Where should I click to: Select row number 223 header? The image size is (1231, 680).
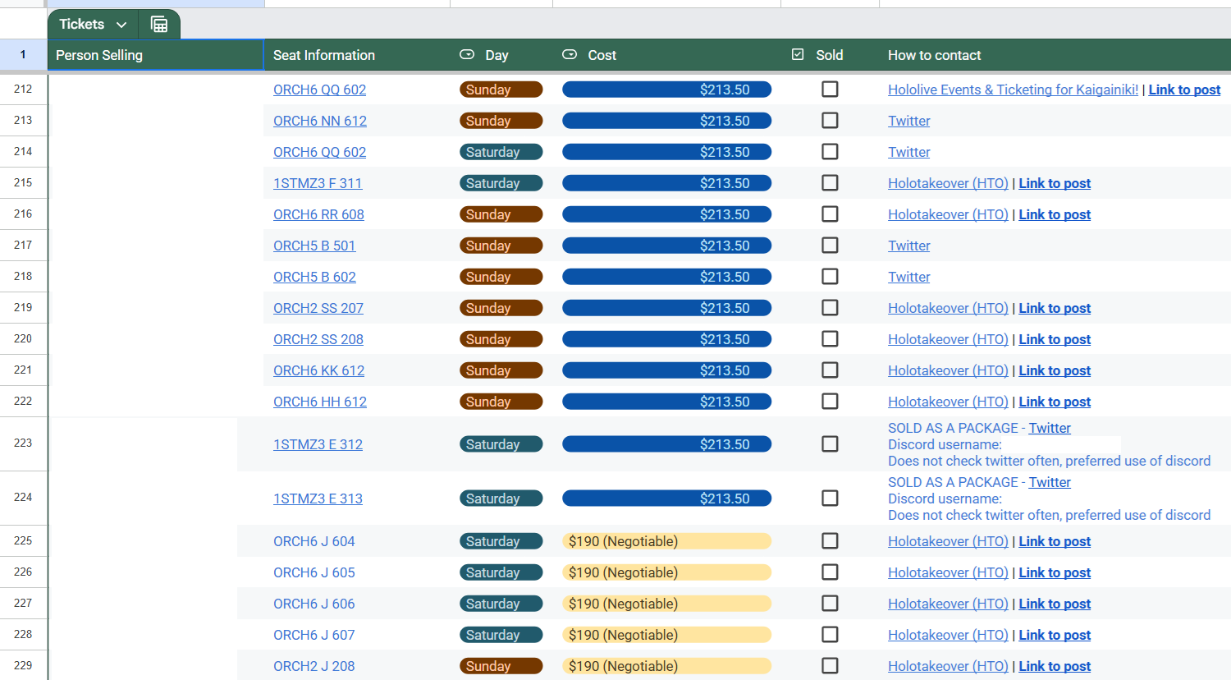[23, 443]
